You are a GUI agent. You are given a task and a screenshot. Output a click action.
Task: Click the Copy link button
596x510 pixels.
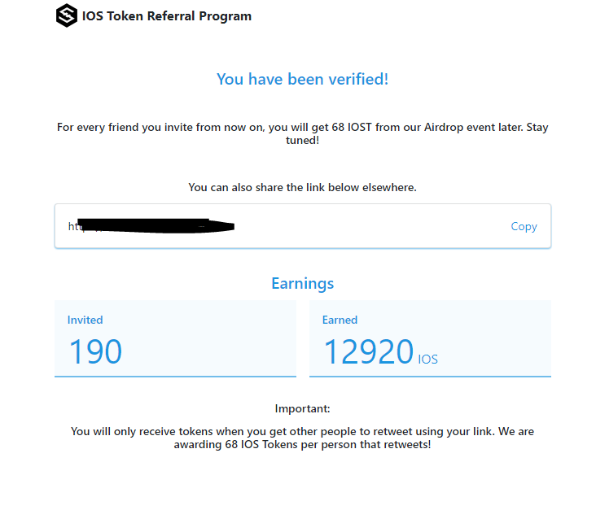point(524,226)
